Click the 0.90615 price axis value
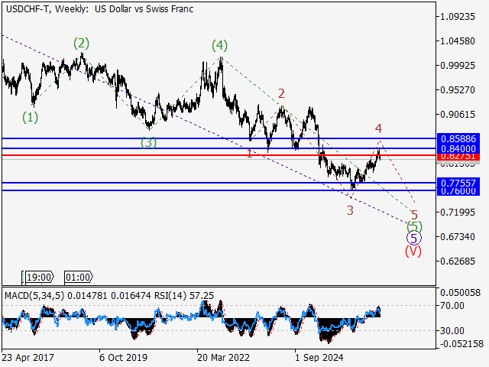Image resolution: width=489 pixels, height=367 pixels. coord(457,114)
